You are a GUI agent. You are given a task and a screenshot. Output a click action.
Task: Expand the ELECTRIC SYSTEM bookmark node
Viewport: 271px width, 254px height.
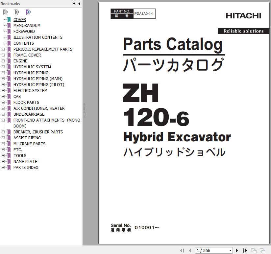click(3, 90)
